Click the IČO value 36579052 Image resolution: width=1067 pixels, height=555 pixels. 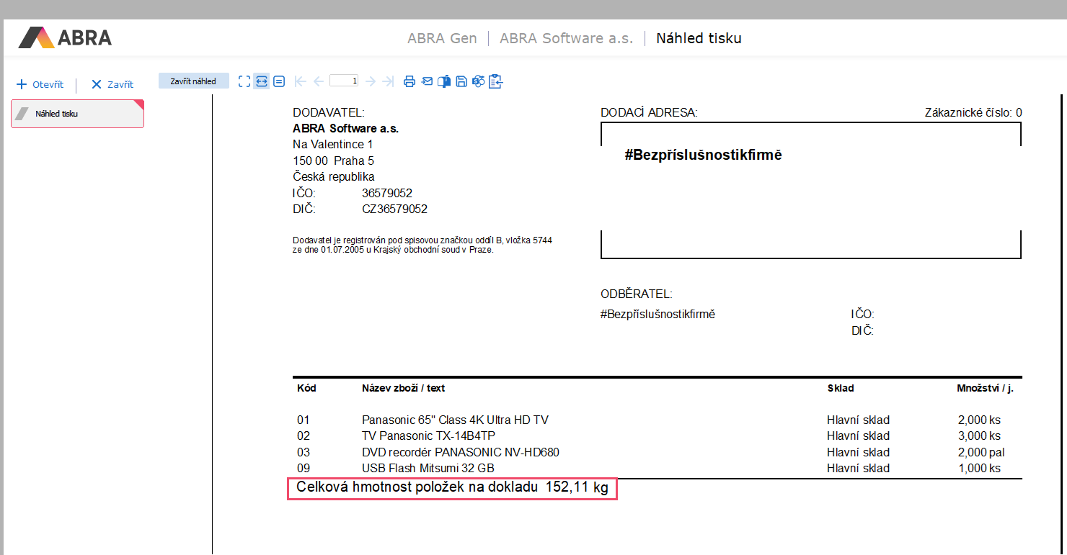pyautogui.click(x=387, y=193)
